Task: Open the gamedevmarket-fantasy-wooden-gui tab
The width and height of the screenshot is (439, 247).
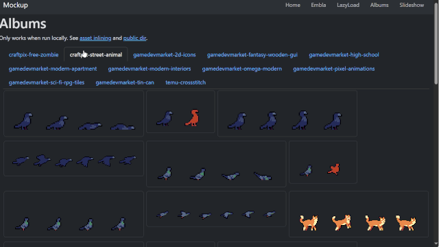Action: pyautogui.click(x=252, y=55)
